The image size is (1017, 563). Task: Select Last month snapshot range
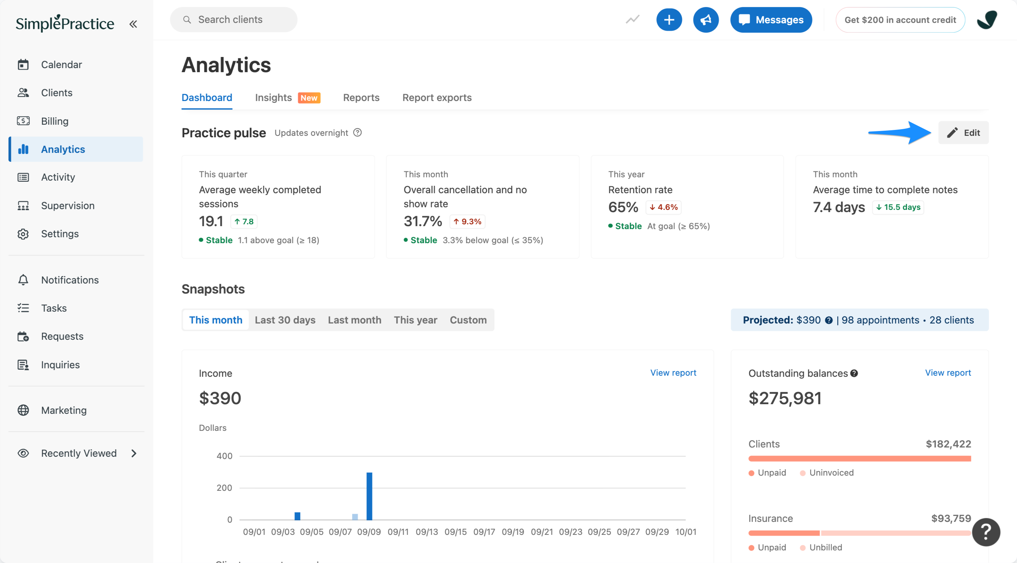click(355, 320)
